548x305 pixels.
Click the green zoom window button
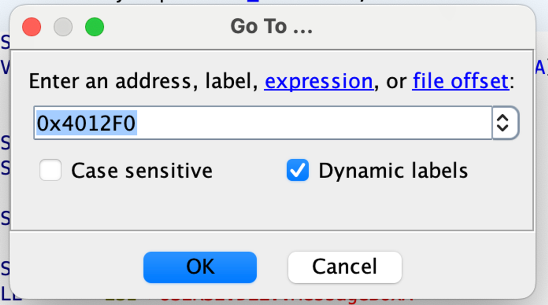95,27
